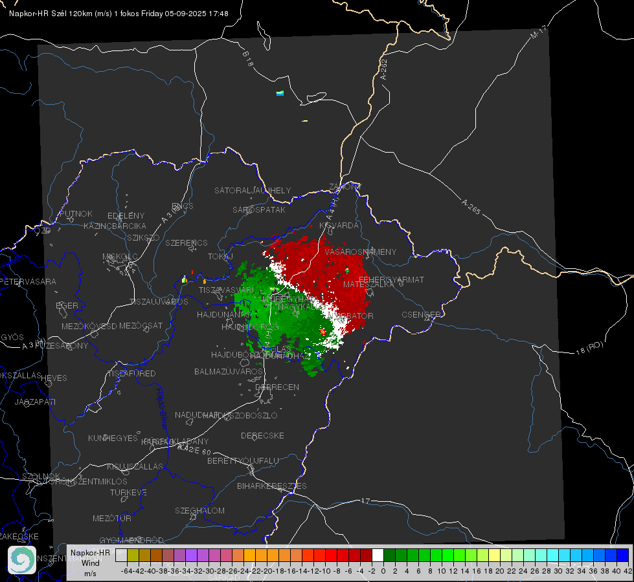Click the M-17 road label

tap(538, 32)
